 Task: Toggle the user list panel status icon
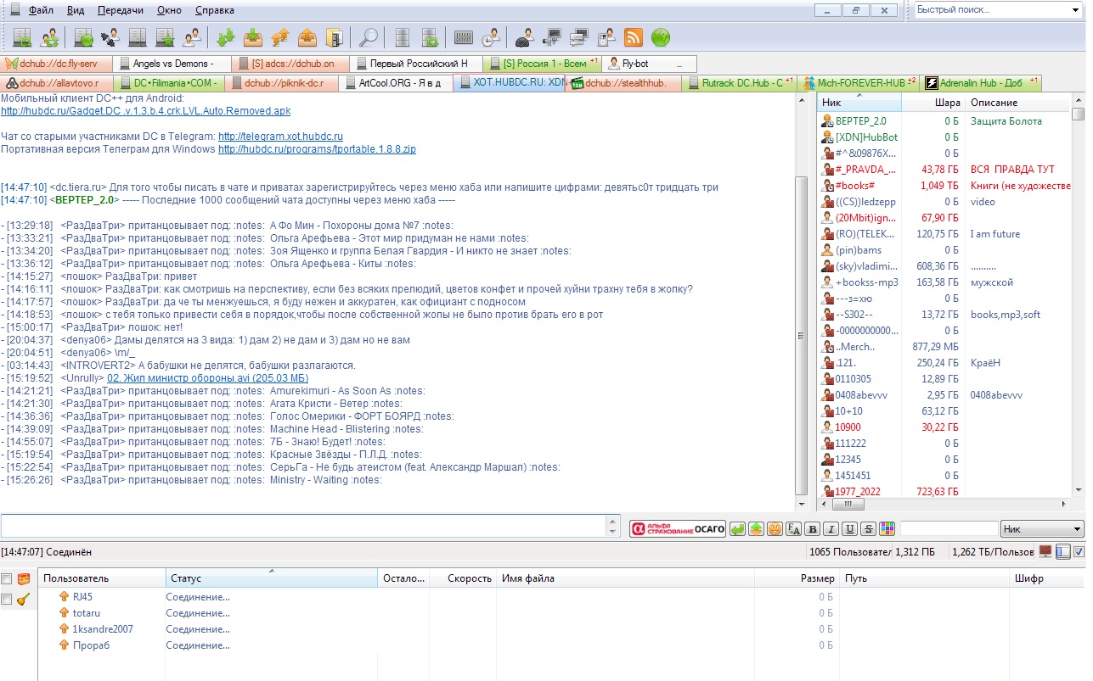(x=1062, y=552)
